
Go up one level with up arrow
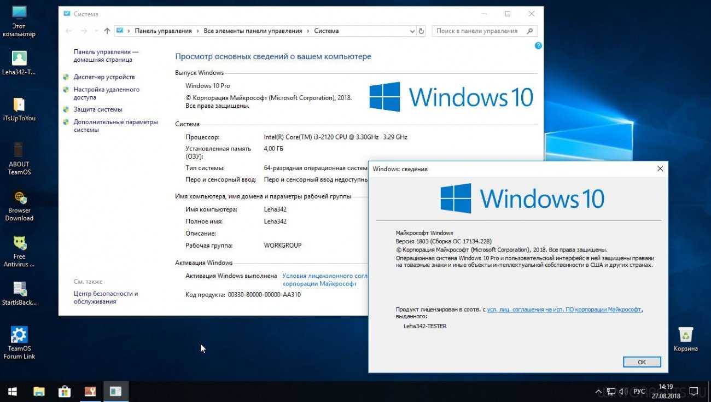click(x=107, y=31)
